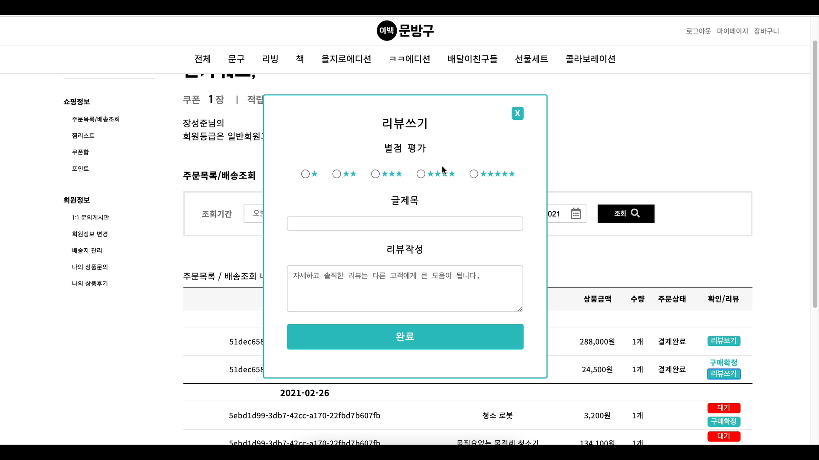Select the three-star rating radio button
The height and width of the screenshot is (460, 819).
[375, 174]
